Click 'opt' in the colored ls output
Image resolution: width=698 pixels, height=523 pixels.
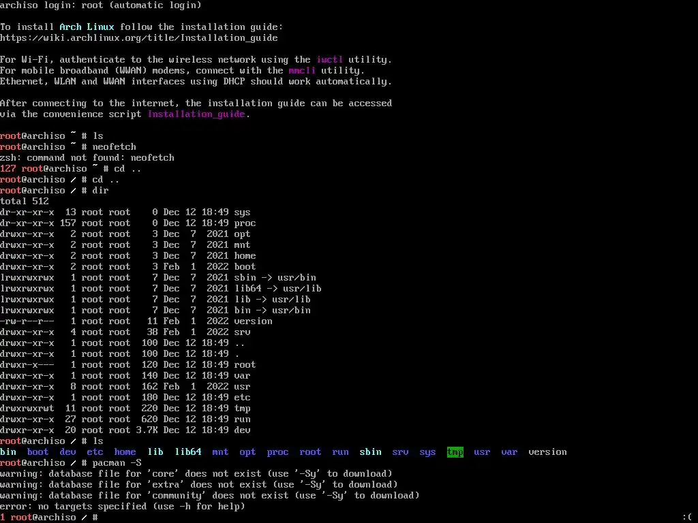tap(247, 452)
